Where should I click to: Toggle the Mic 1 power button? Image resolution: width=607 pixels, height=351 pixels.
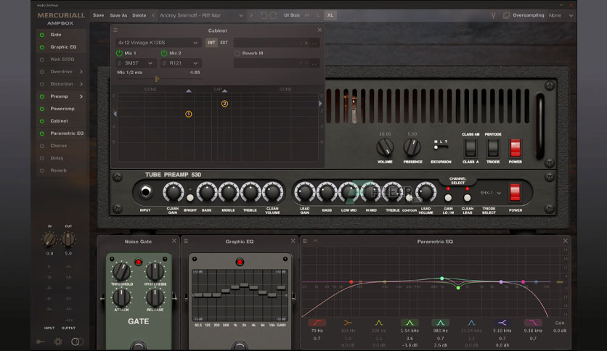119,53
